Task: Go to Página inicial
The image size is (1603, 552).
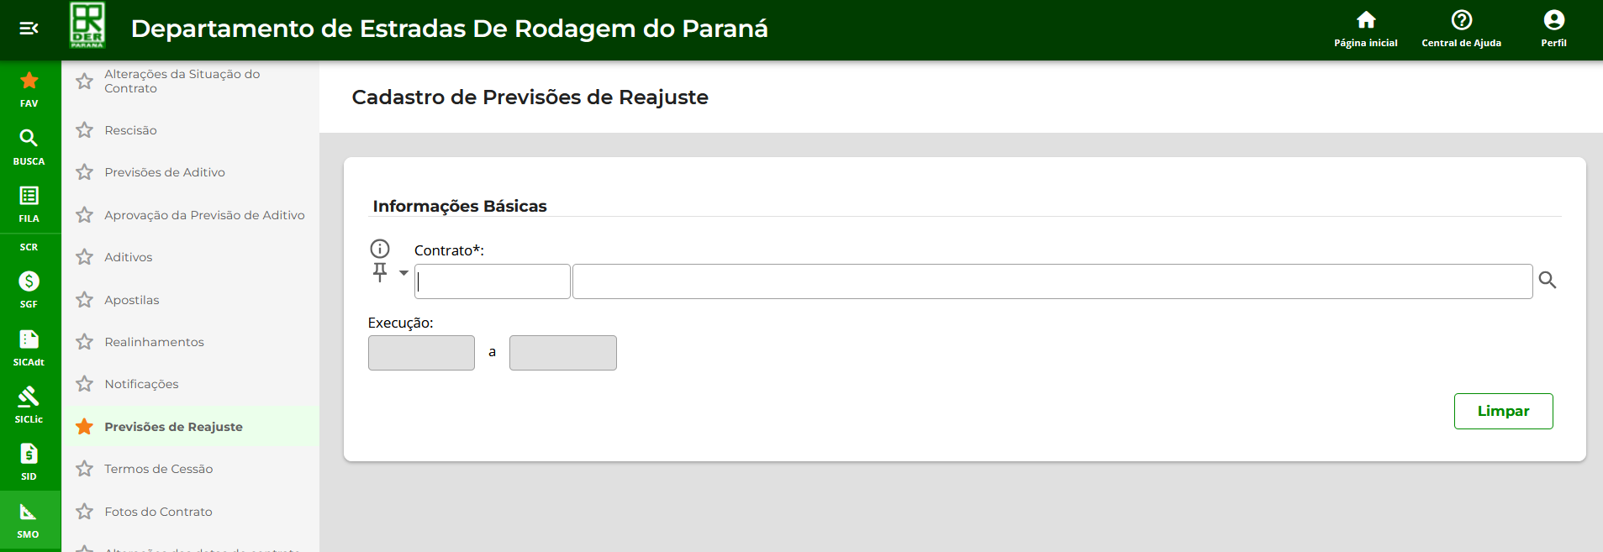Action: tap(1365, 29)
